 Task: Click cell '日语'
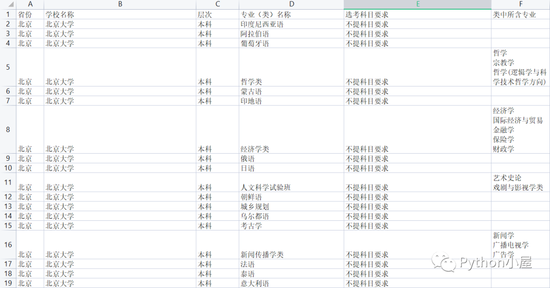coord(291,168)
